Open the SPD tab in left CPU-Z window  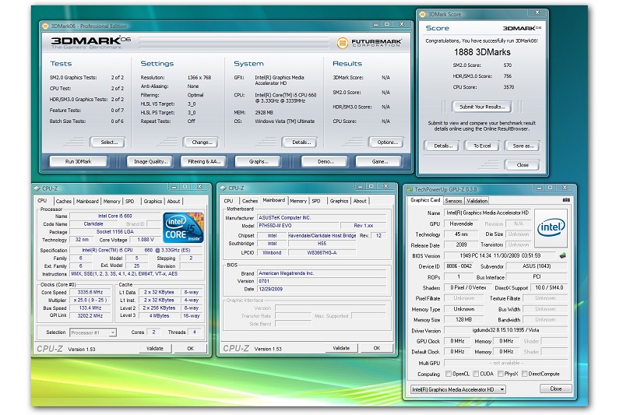[130, 202]
